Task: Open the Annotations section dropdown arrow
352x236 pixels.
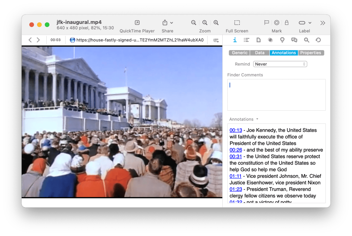Action: [257, 119]
